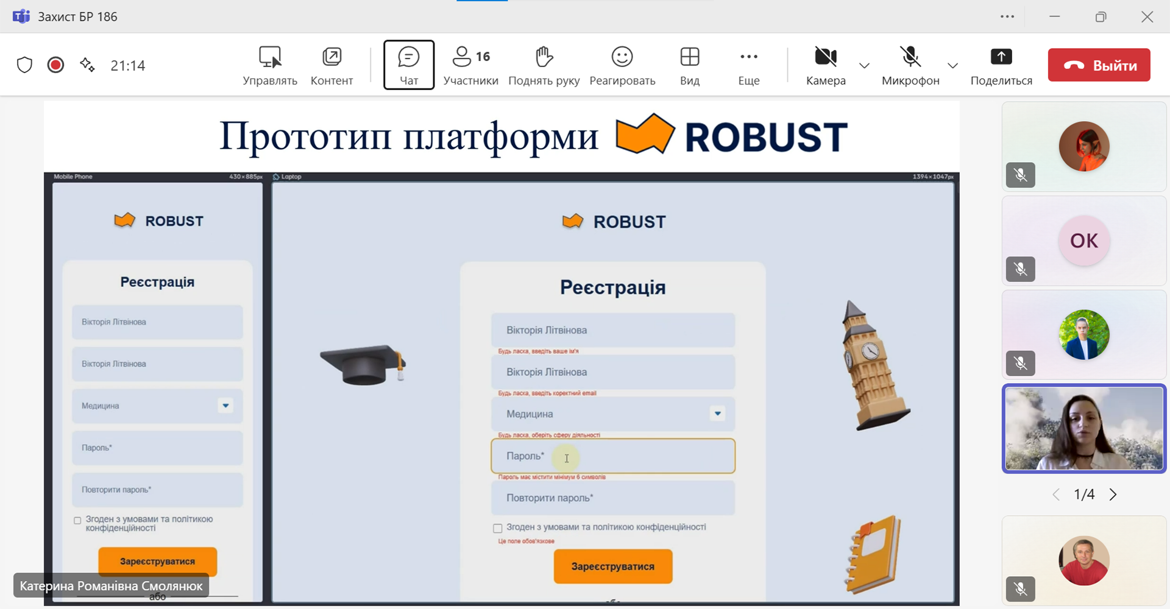
Task: Click the muted mic icon on red-shirt tile
Action: pyautogui.click(x=1021, y=589)
